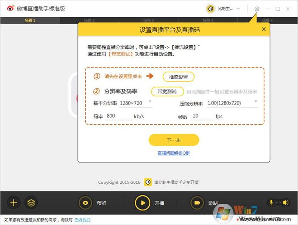The width and height of the screenshot is (298, 225).
Task: Click the Weibo logo icon
Action: [10, 9]
